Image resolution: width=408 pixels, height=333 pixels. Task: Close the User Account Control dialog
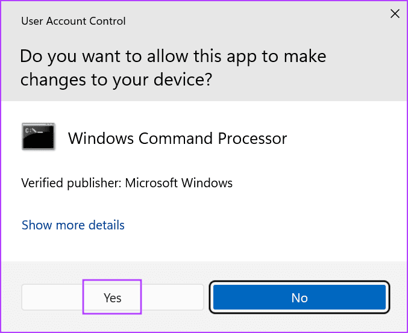[395, 13]
